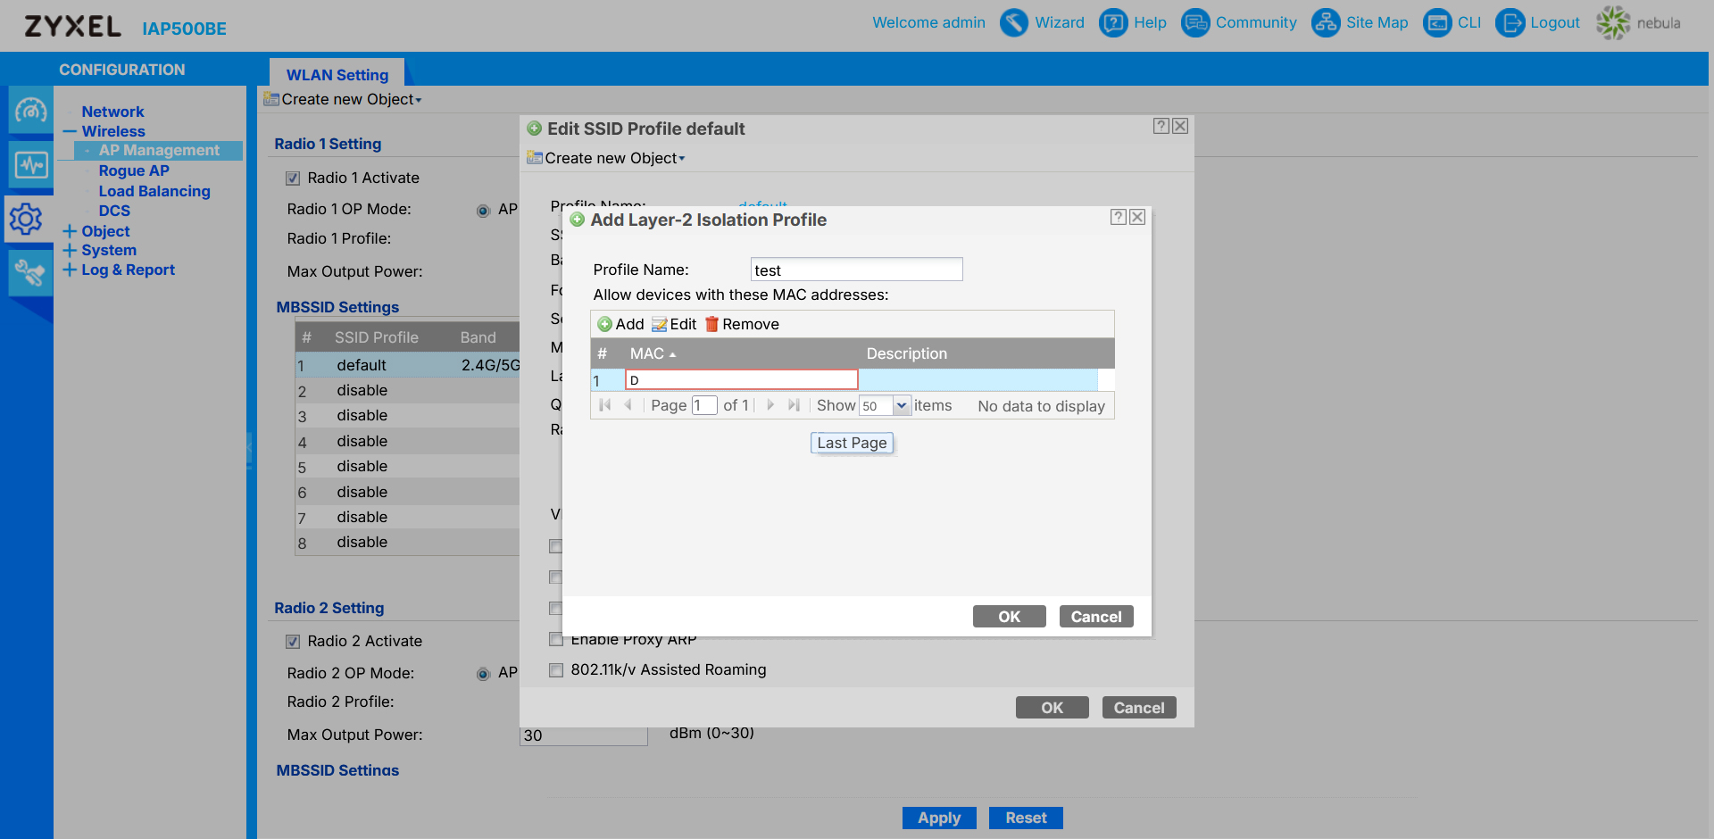Expand the Log & Report tree node
1714x839 pixels.
click(x=70, y=270)
